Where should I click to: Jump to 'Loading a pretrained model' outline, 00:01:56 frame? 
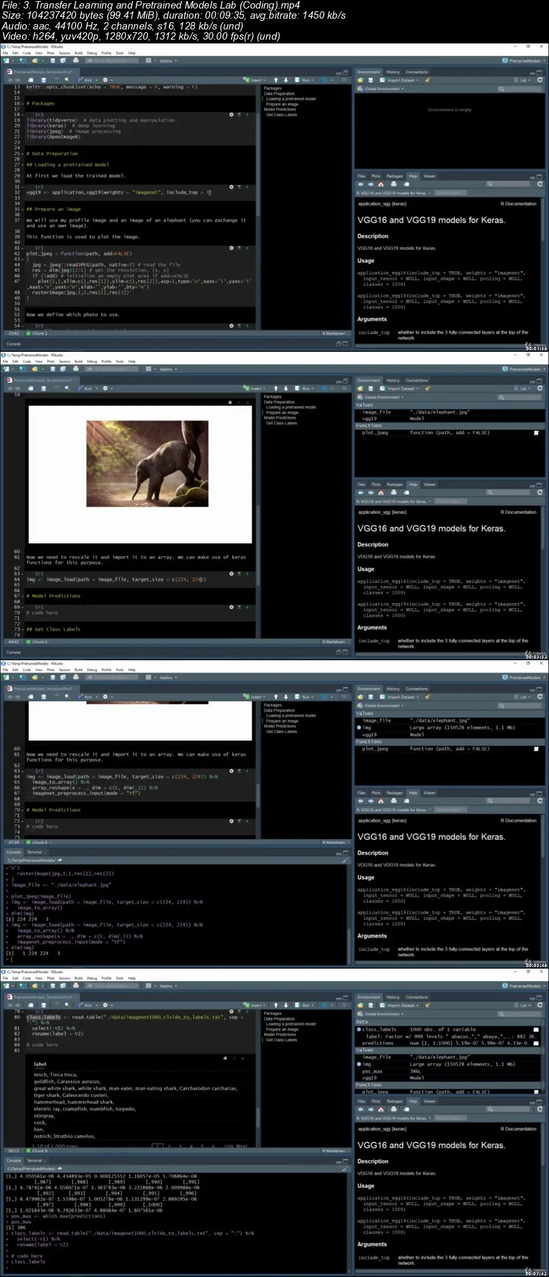(291, 99)
